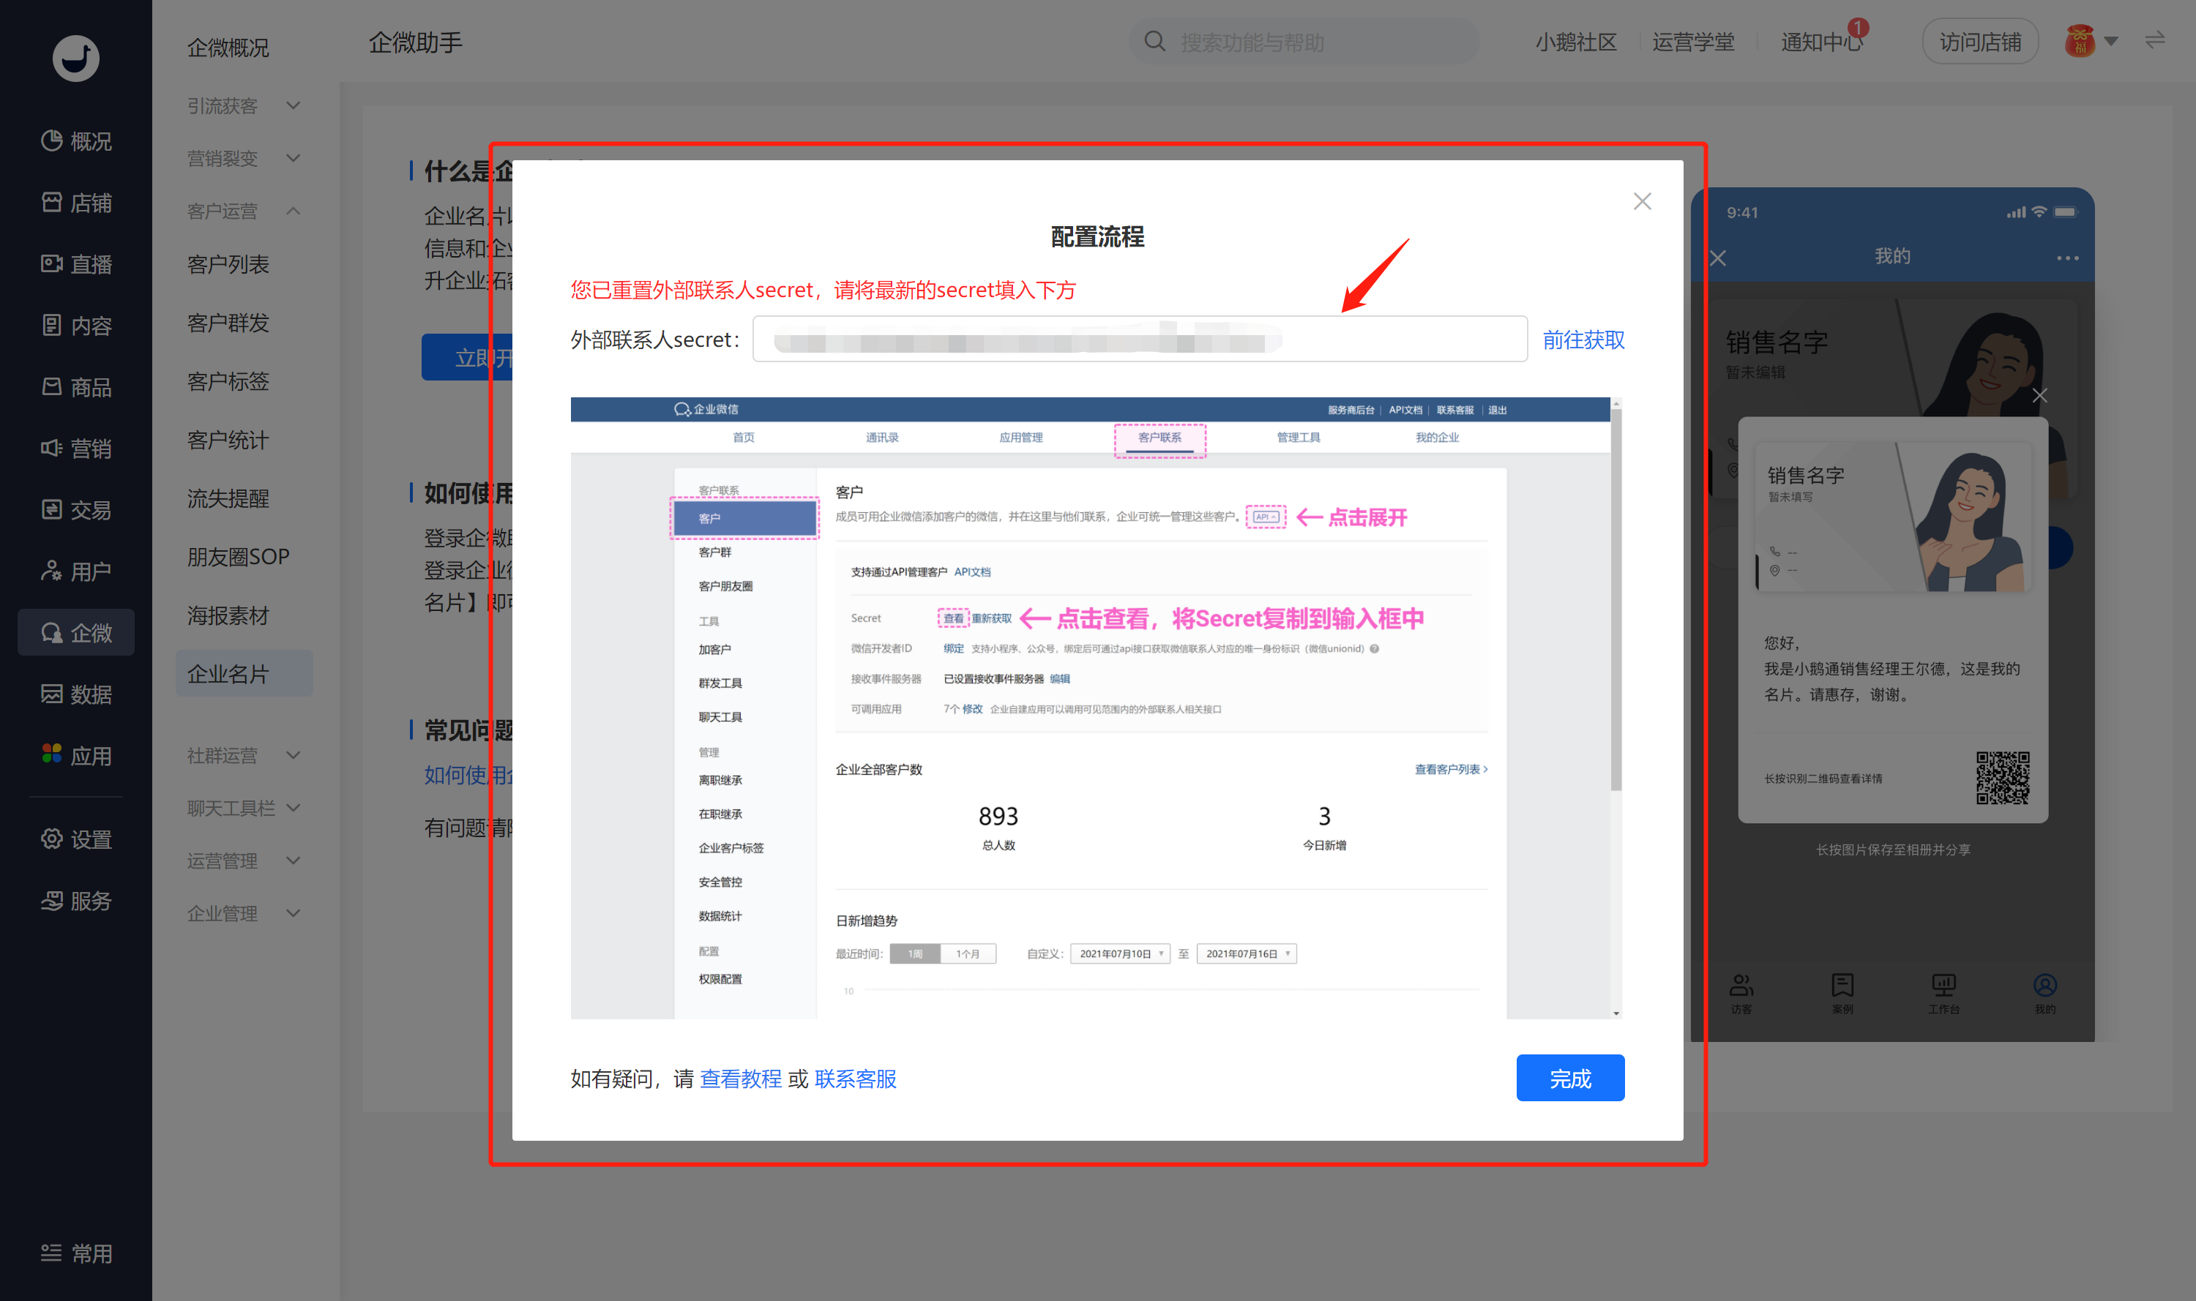The height and width of the screenshot is (1301, 2196).
Task: Click the 完成 button
Action: [x=1570, y=1077]
